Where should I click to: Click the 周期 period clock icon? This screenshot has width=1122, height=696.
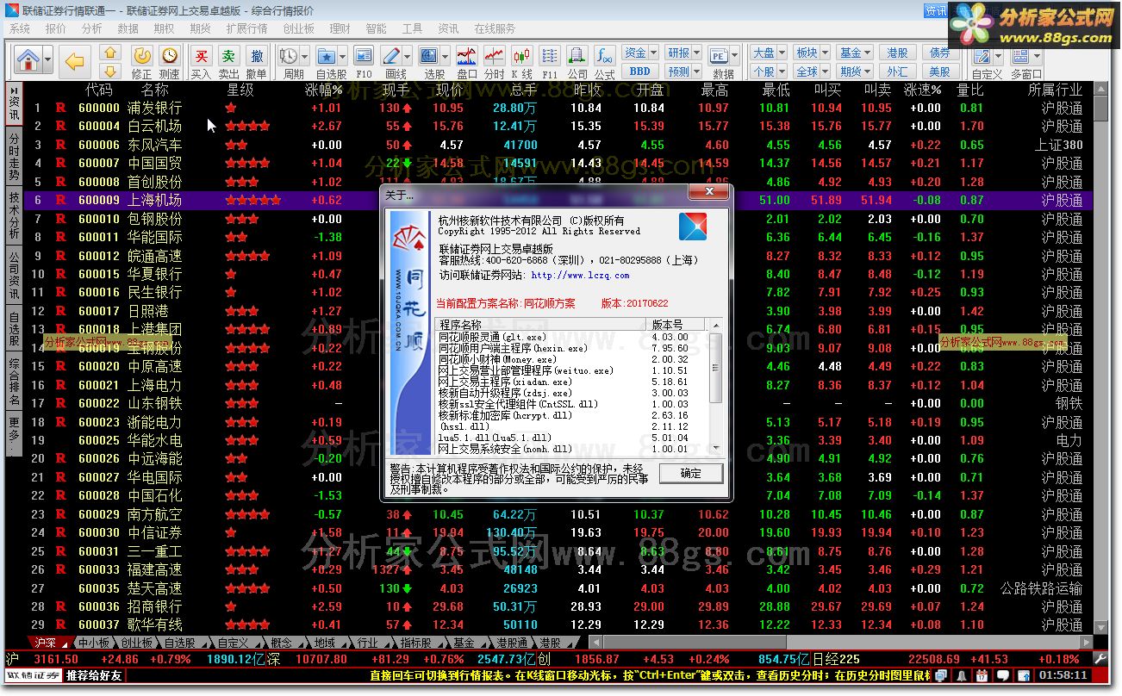289,55
